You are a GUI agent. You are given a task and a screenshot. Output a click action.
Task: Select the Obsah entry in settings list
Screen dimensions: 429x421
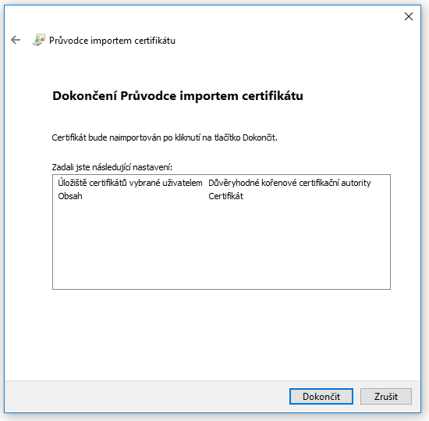[x=70, y=196]
